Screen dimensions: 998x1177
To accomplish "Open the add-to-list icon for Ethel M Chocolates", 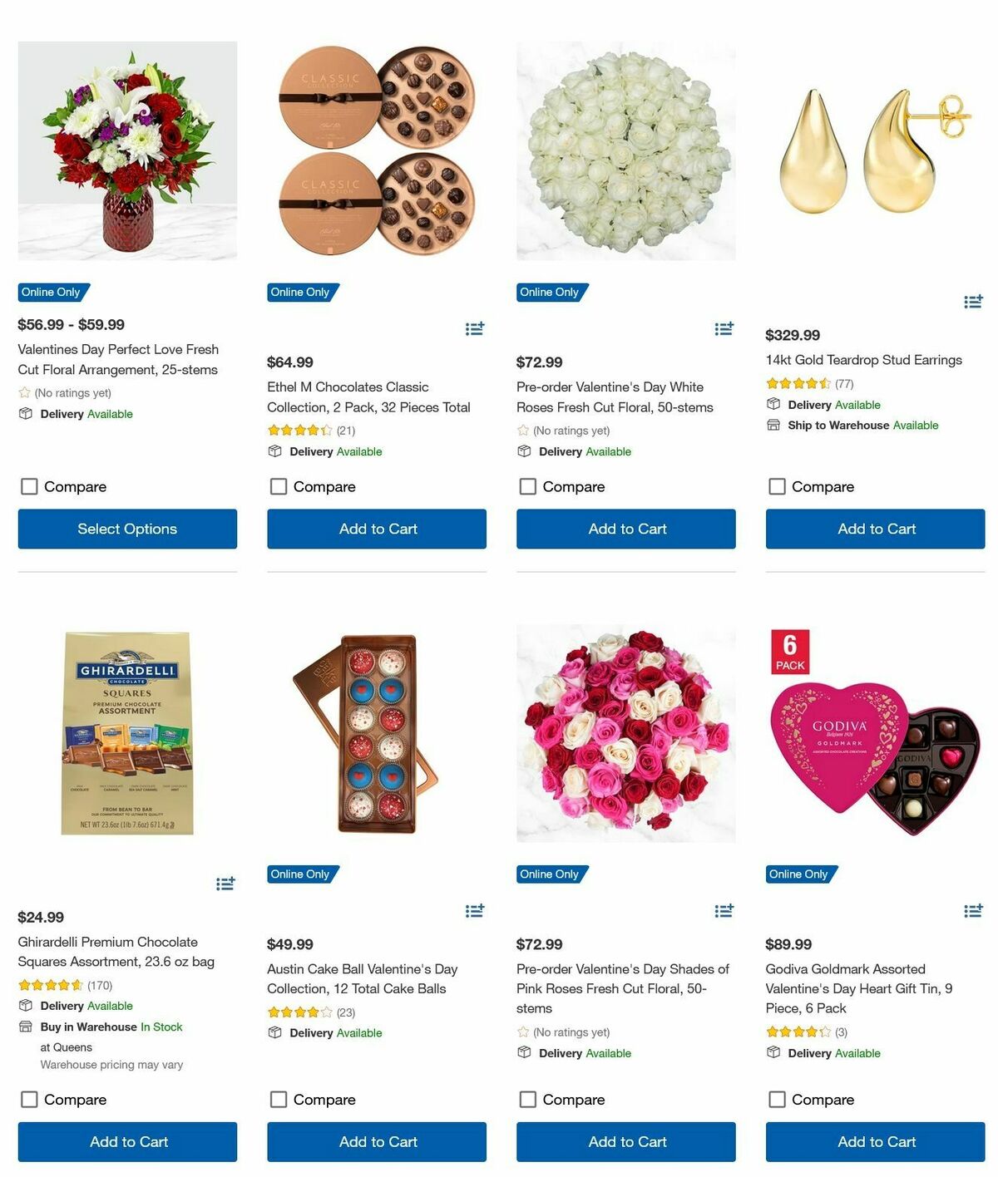I will [x=474, y=328].
